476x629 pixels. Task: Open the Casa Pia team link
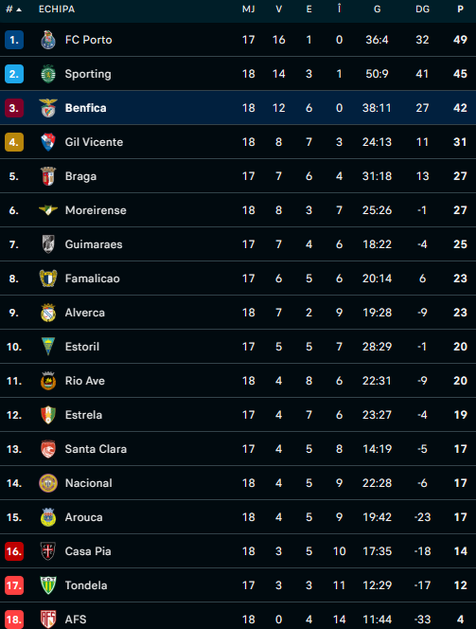[88, 551]
